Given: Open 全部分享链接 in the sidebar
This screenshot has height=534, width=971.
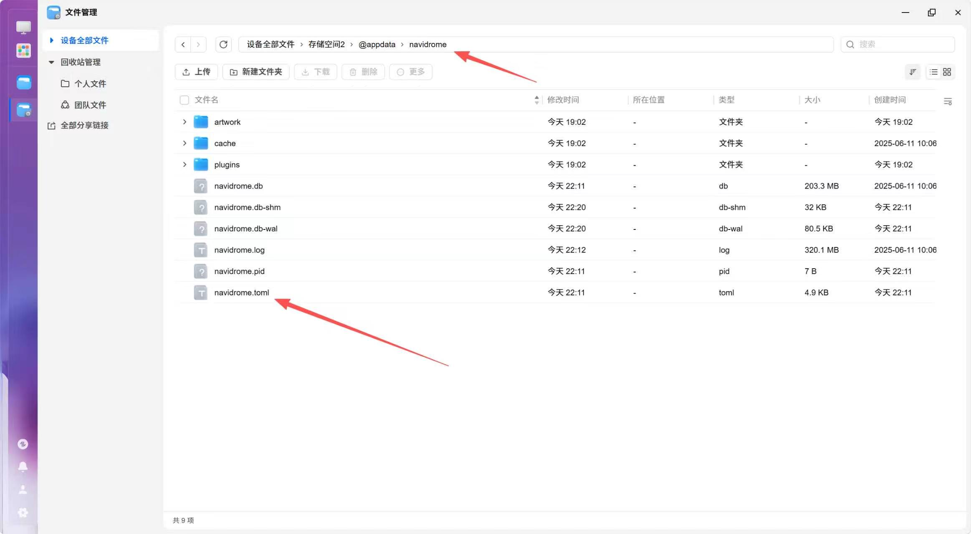Looking at the screenshot, I should [84, 125].
